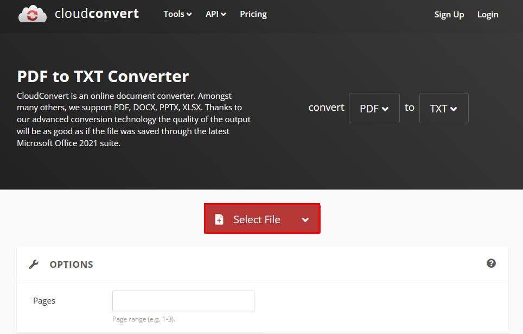Click the OPTIONS section title

tap(72, 264)
